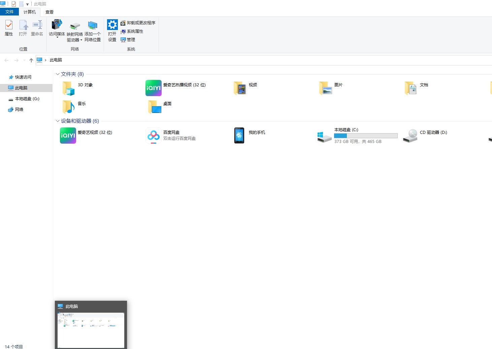Click the This PC (此电脑) taskbar preview thumbnail
Image resolution: width=492 pixels, height=349 pixels.
coord(91,330)
